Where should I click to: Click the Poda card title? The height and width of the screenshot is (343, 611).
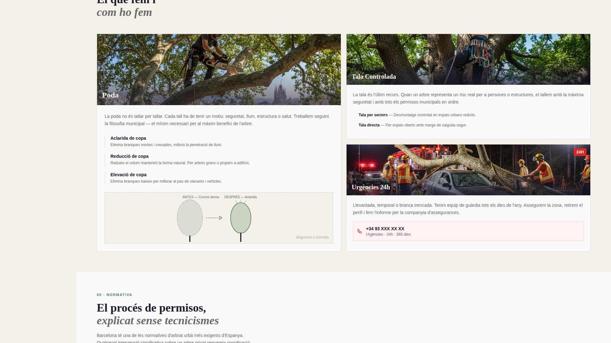pyautogui.click(x=110, y=95)
